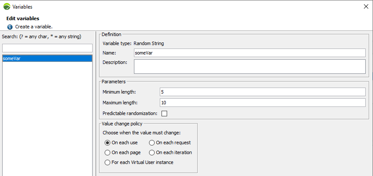
Task: Focus the variable search box
Action: pyautogui.click(x=47, y=48)
